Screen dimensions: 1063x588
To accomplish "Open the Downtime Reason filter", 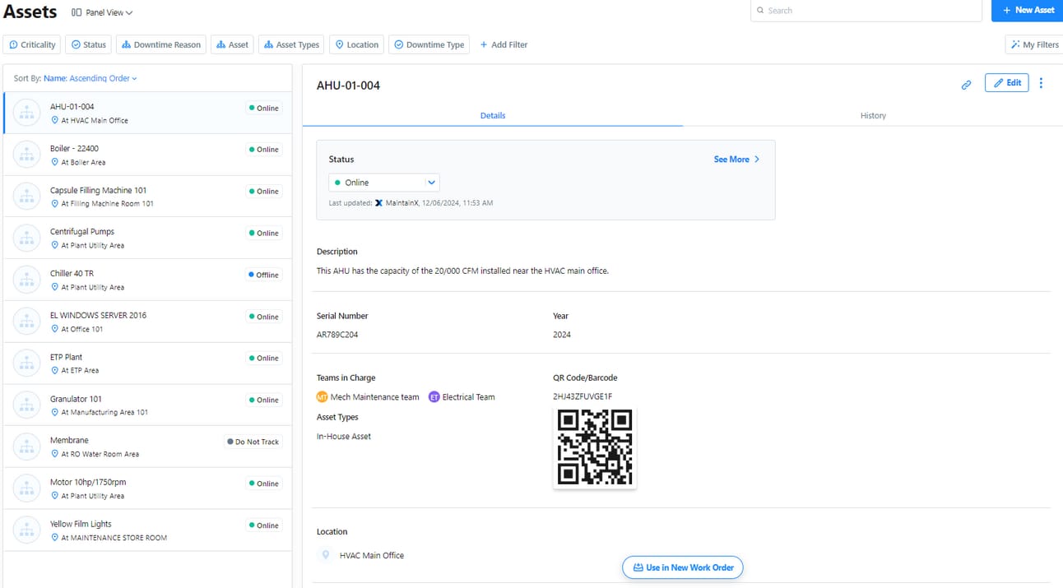I will pos(161,44).
